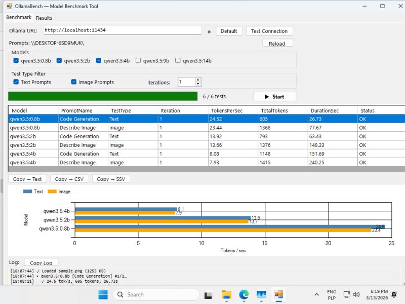405x304 pixels.
Task: Open Microsoft Edge from the taskbar
Action: (x=244, y=294)
